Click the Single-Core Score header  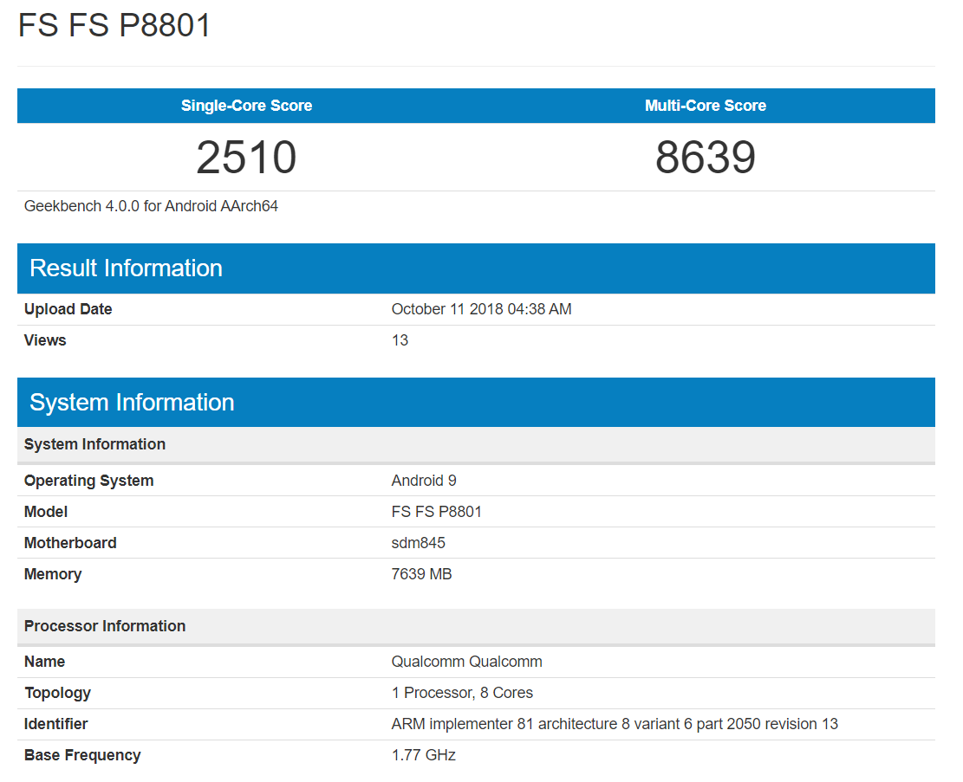tap(246, 106)
